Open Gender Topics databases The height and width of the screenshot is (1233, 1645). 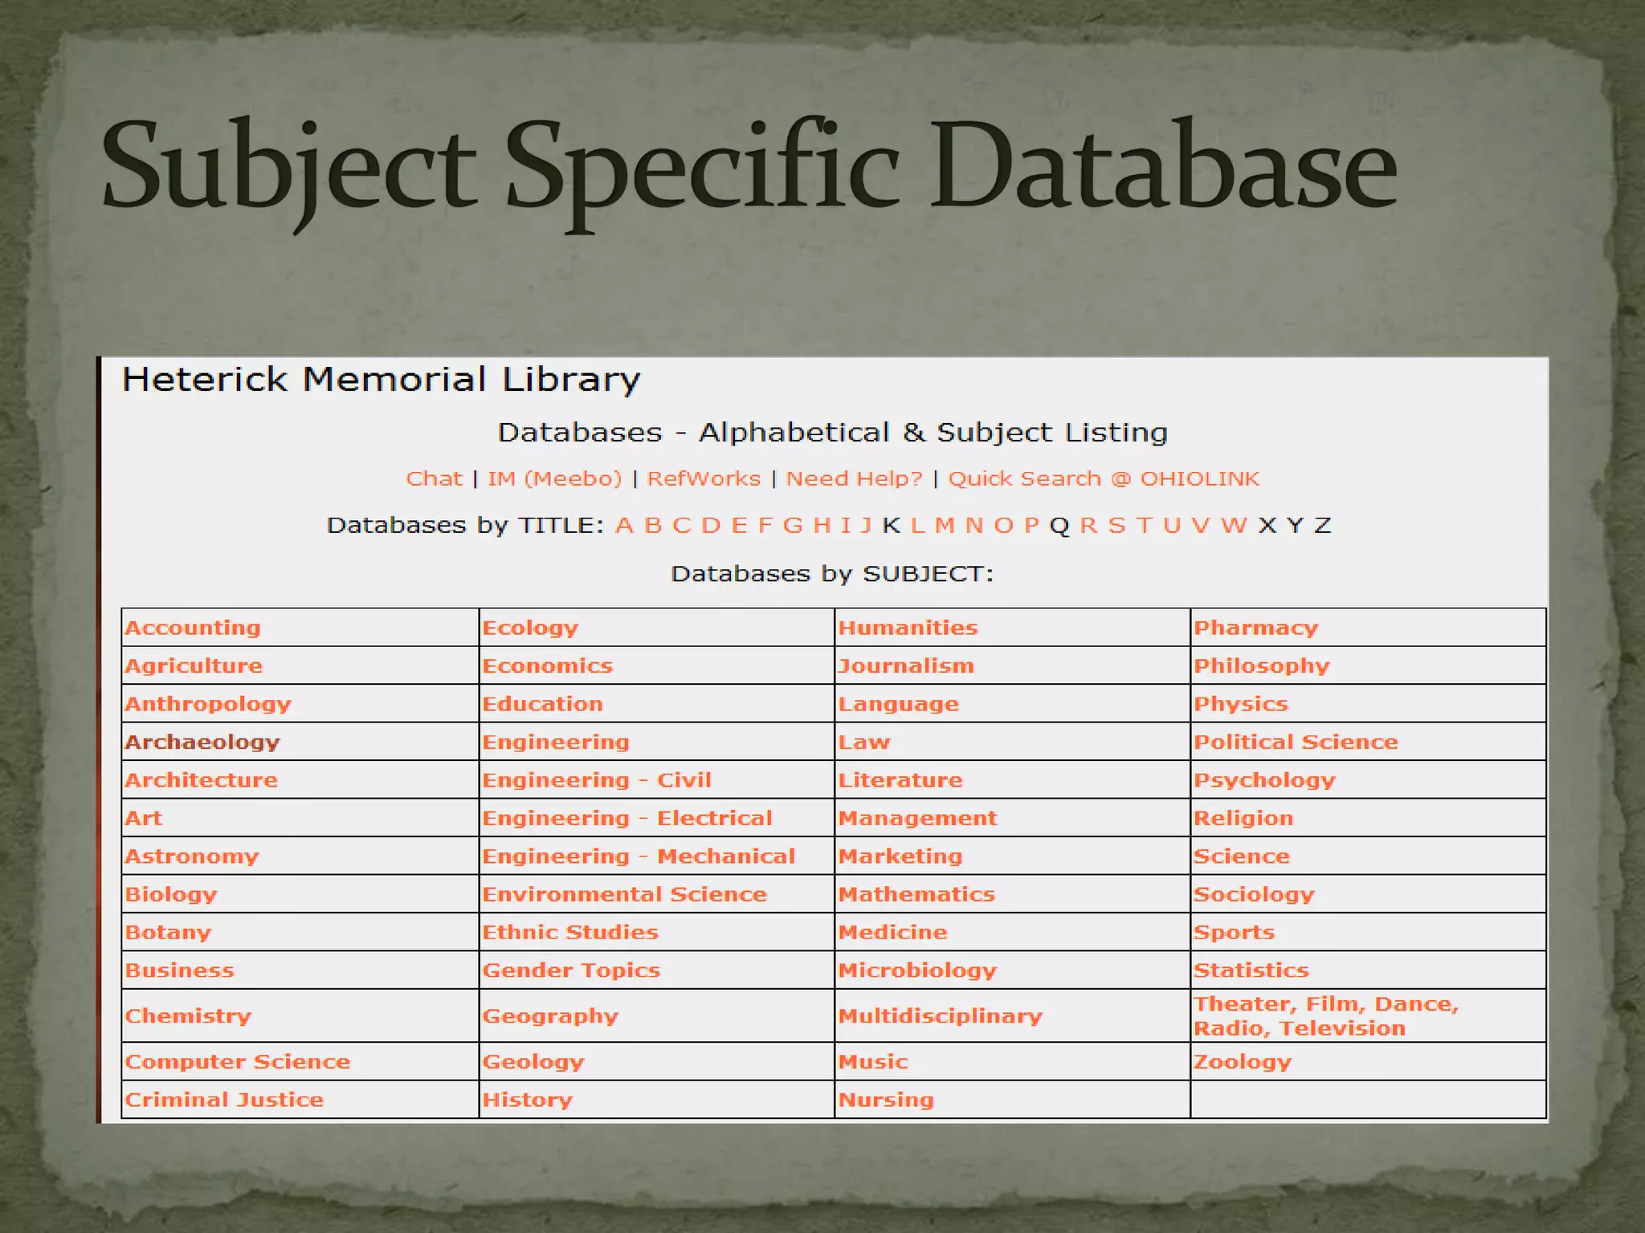[x=571, y=971]
